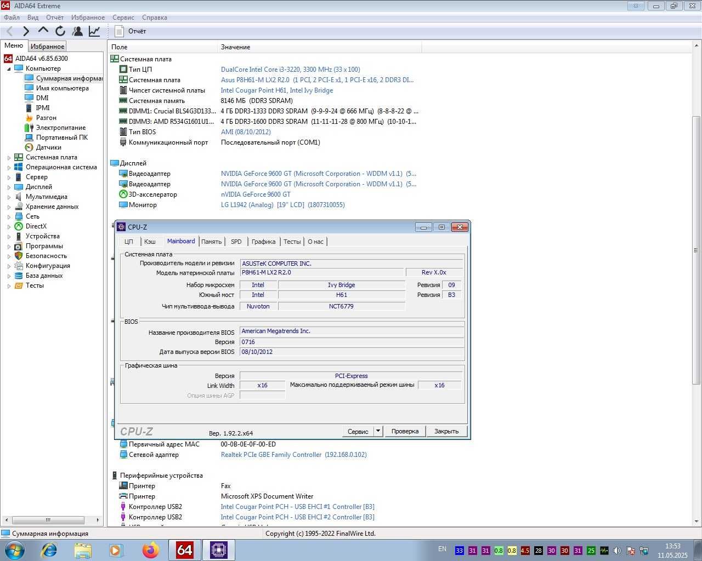Click the Закрыть button in CPU-Z

(446, 431)
